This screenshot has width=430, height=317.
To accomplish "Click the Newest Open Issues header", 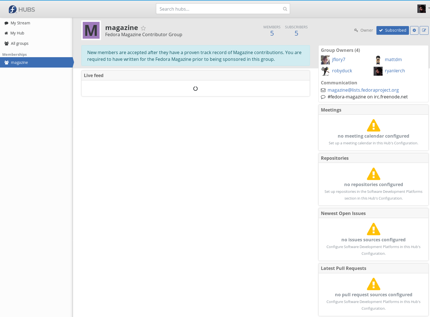I will 373,213.
